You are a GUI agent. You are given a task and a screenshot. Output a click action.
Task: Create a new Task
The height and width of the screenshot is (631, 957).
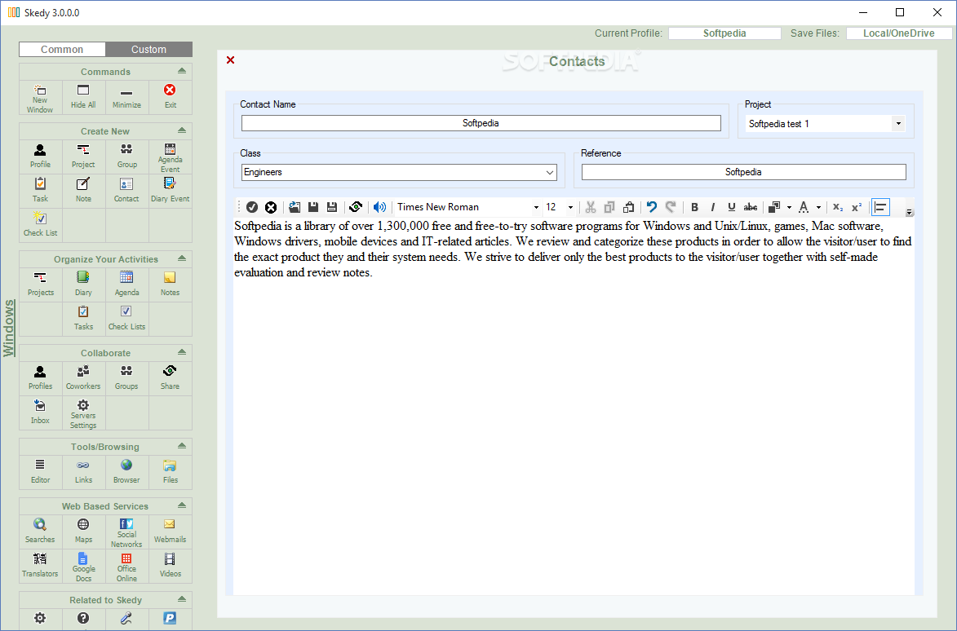pos(40,190)
